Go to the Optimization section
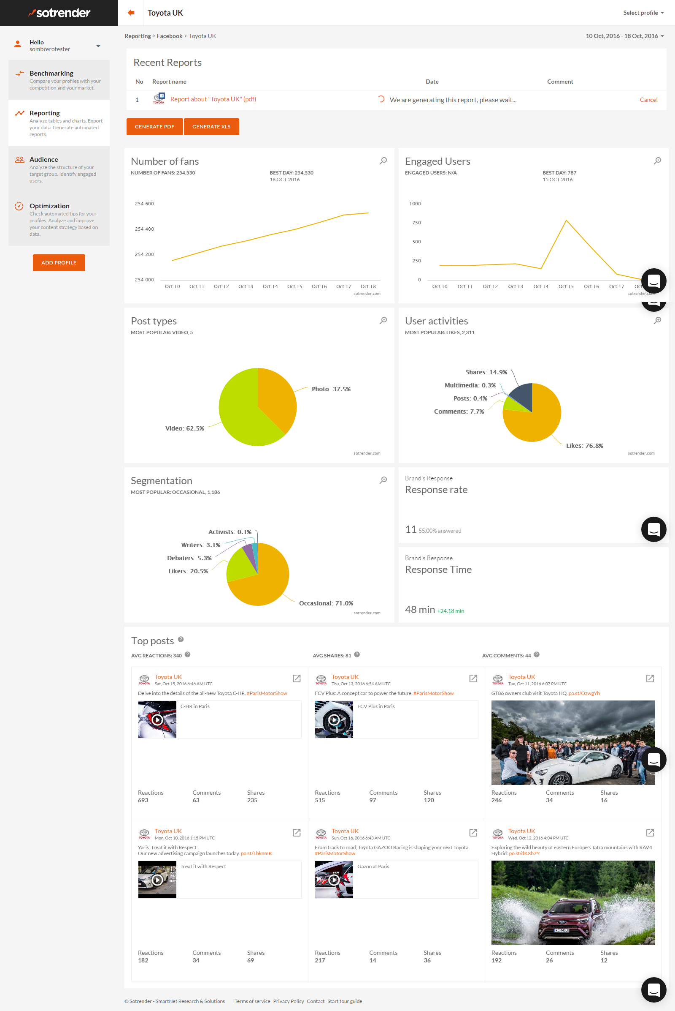 pos(59,219)
